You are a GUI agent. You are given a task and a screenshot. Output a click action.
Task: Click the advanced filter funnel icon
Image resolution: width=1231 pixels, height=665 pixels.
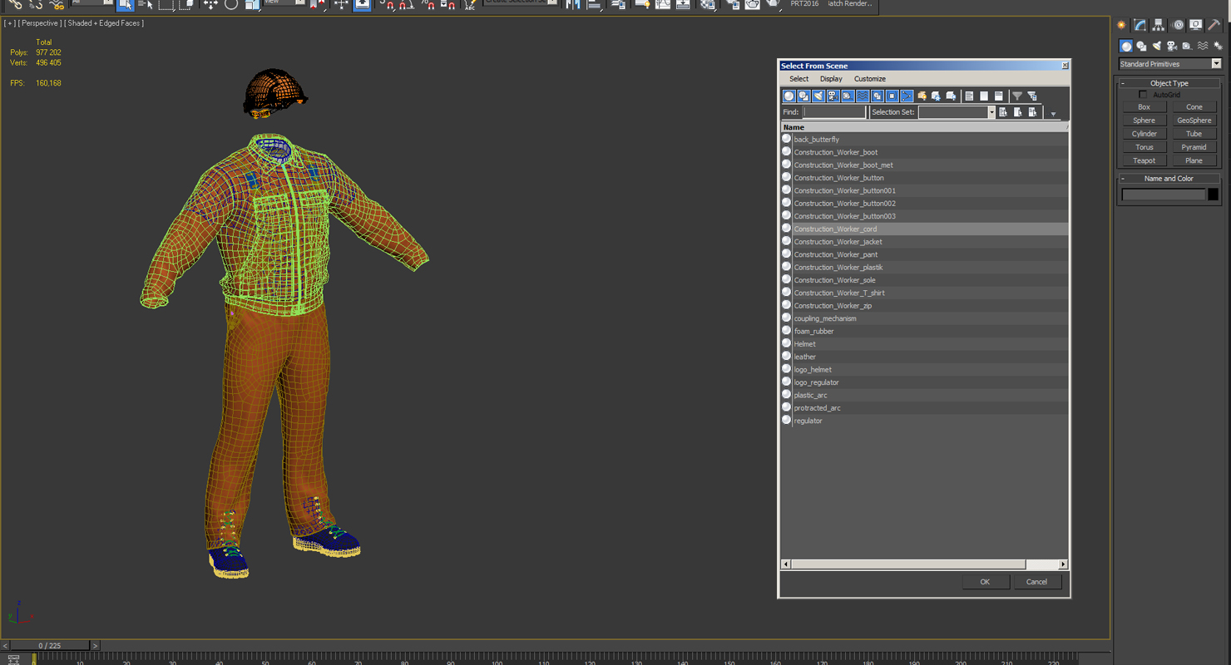point(1032,96)
